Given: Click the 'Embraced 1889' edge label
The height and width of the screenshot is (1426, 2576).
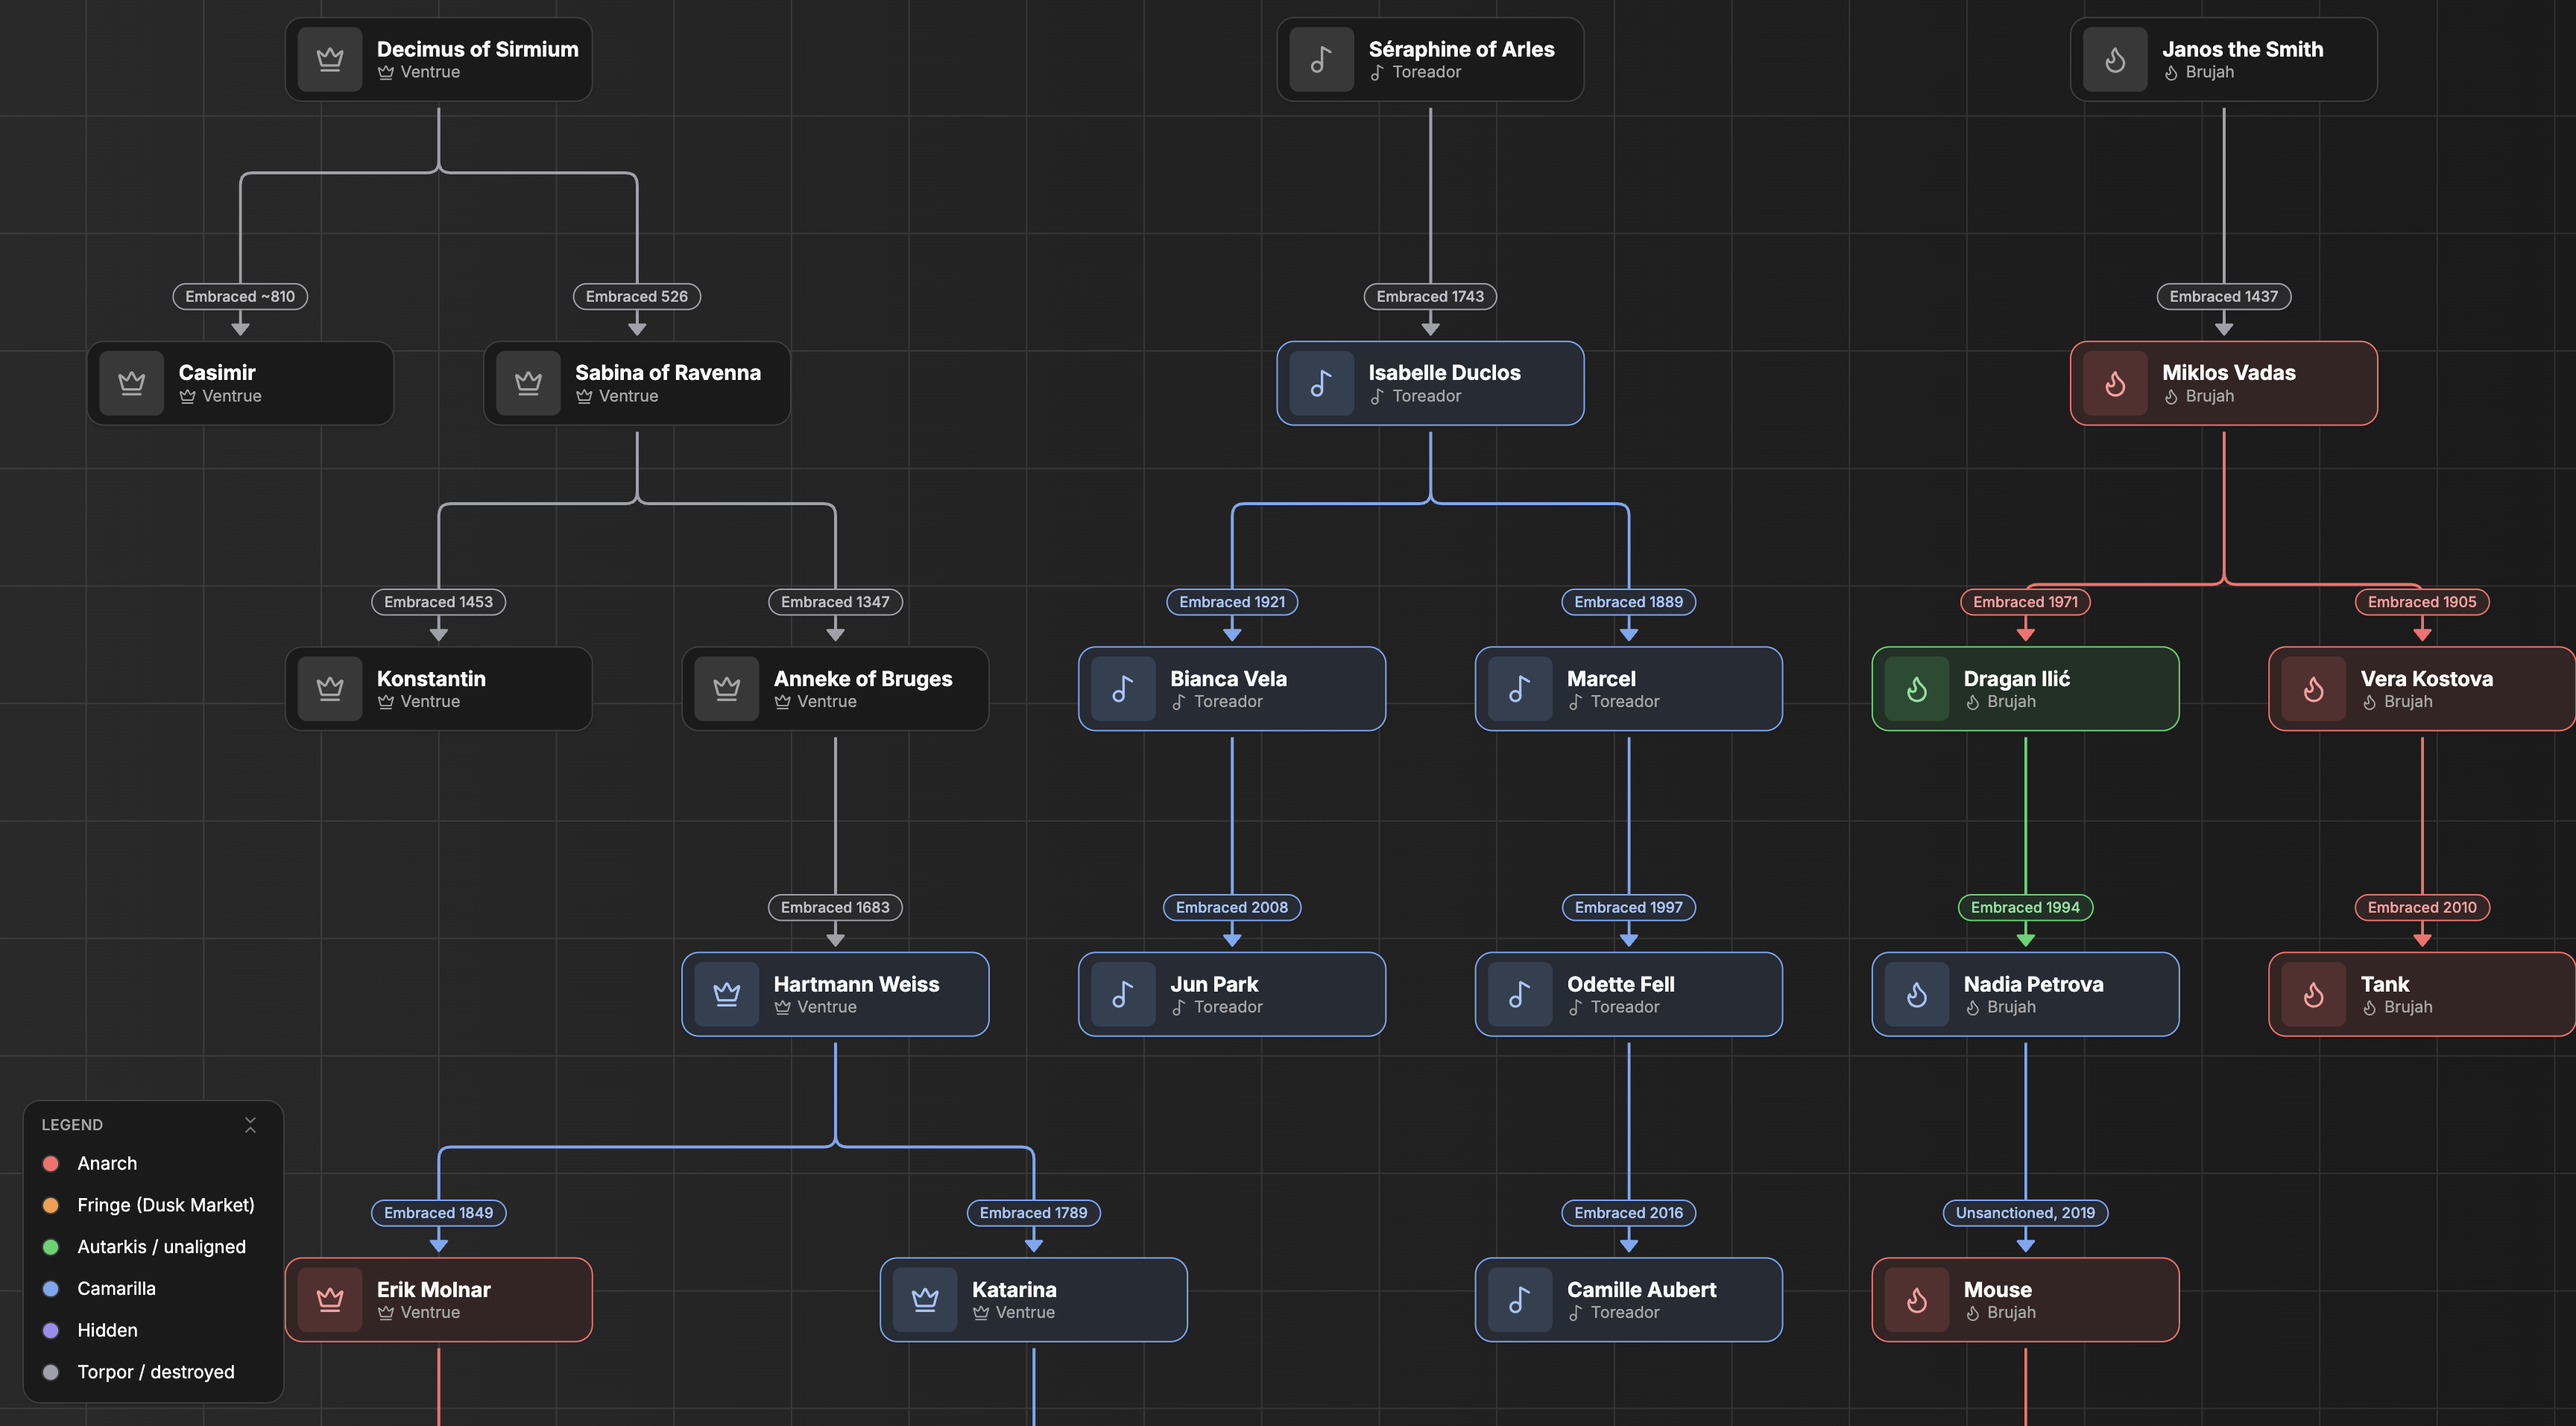Looking at the screenshot, I should [1629, 603].
